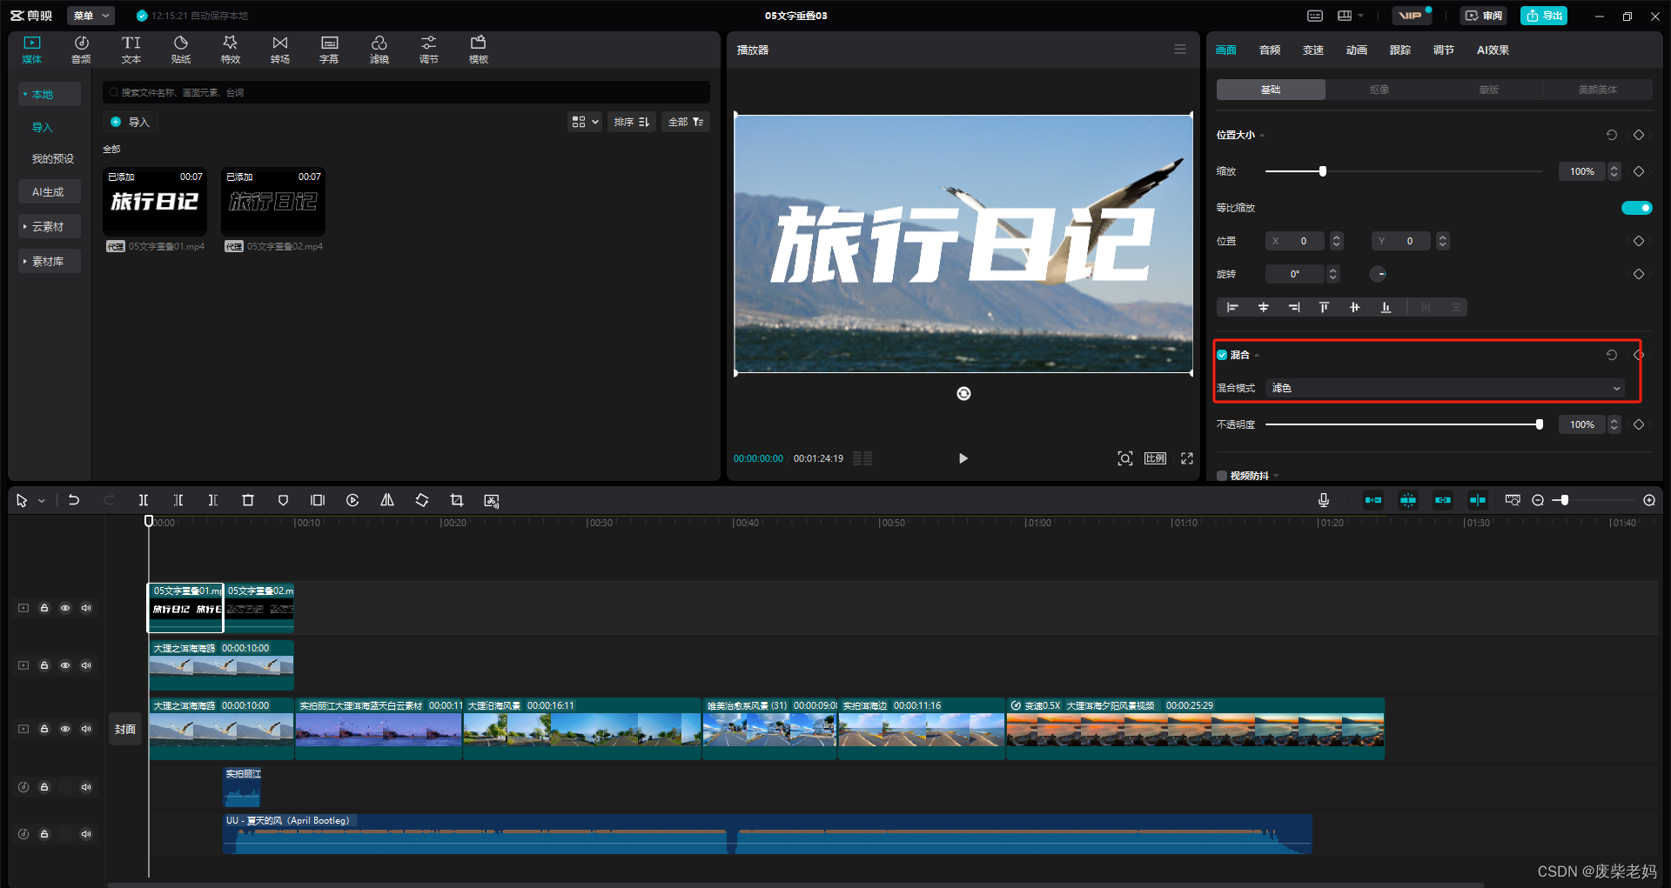
Task: Click the media search input field
Action: [x=406, y=92]
